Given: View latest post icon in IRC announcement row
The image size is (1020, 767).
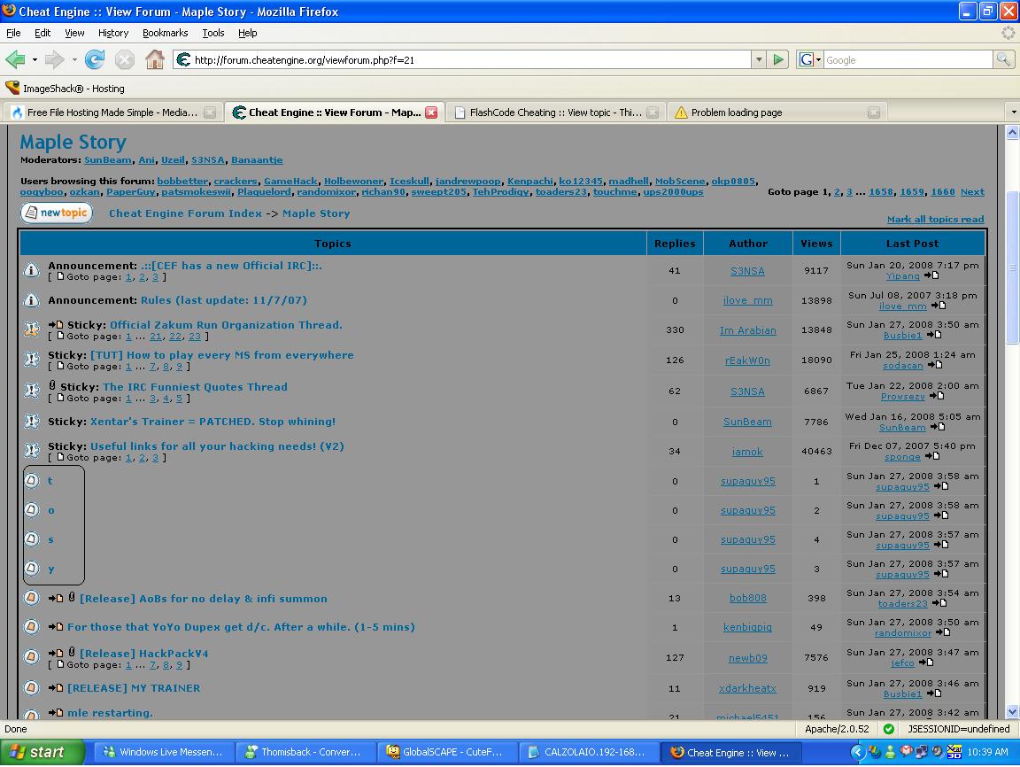Looking at the screenshot, I should click(931, 275).
